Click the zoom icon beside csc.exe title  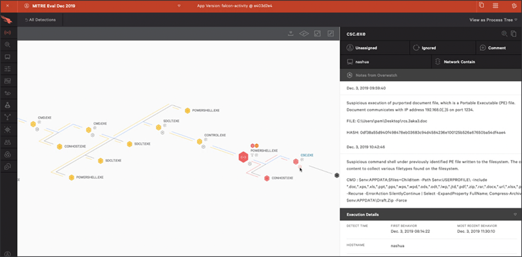504,34
